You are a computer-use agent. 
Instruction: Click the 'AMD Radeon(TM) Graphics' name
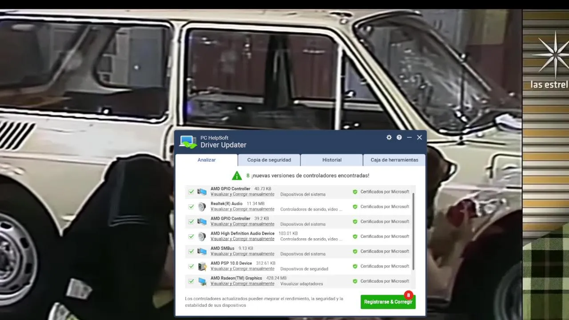pyautogui.click(x=236, y=278)
